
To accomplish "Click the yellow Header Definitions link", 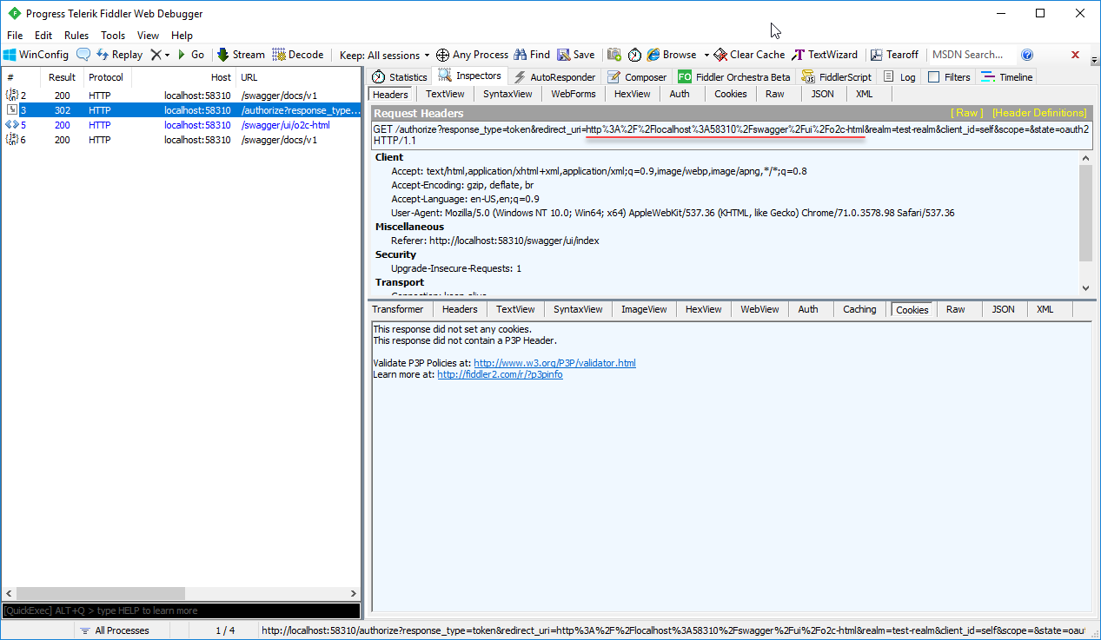I will (x=1039, y=113).
